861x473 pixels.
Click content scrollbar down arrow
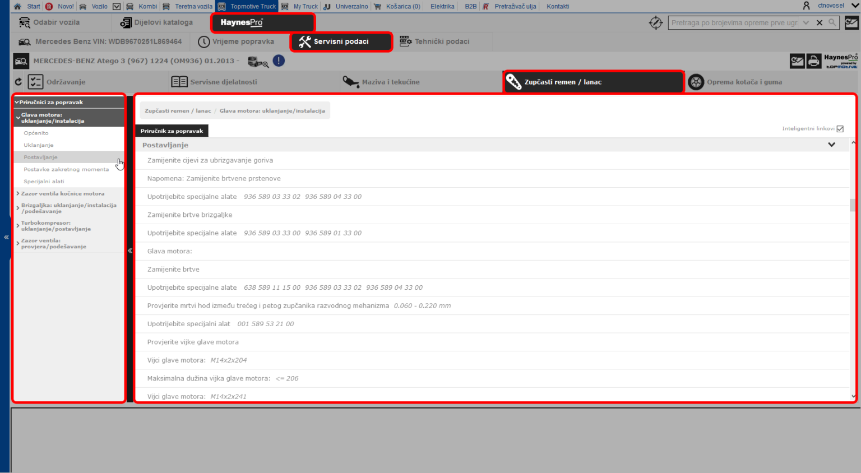[x=853, y=396]
